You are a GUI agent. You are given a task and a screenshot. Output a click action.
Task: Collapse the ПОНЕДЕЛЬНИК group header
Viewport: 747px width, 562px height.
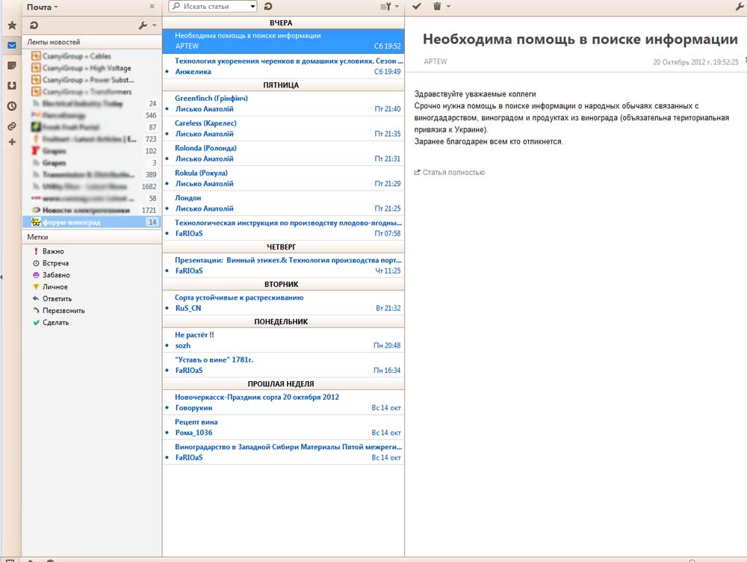[x=283, y=321]
